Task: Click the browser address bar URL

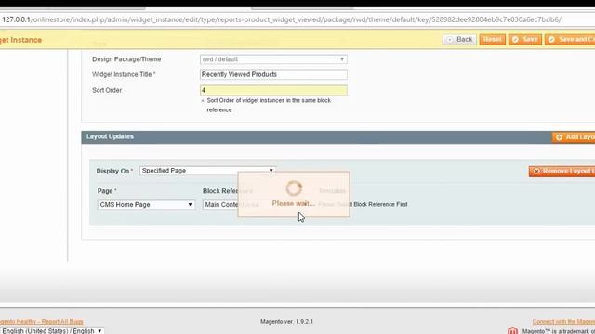Action: tap(281, 19)
